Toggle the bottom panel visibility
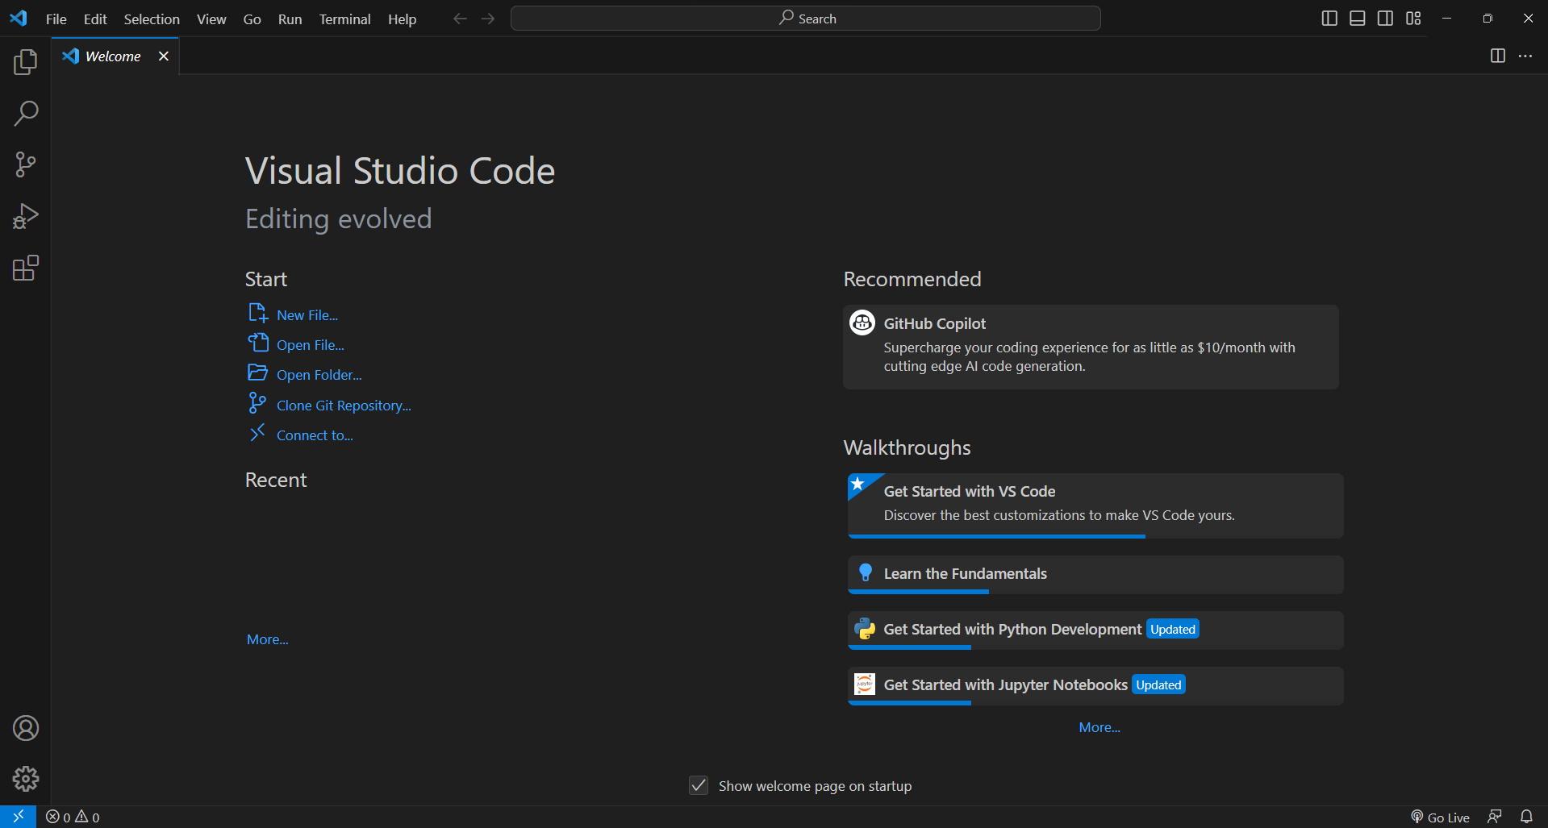Viewport: 1548px width, 828px height. 1357,18
